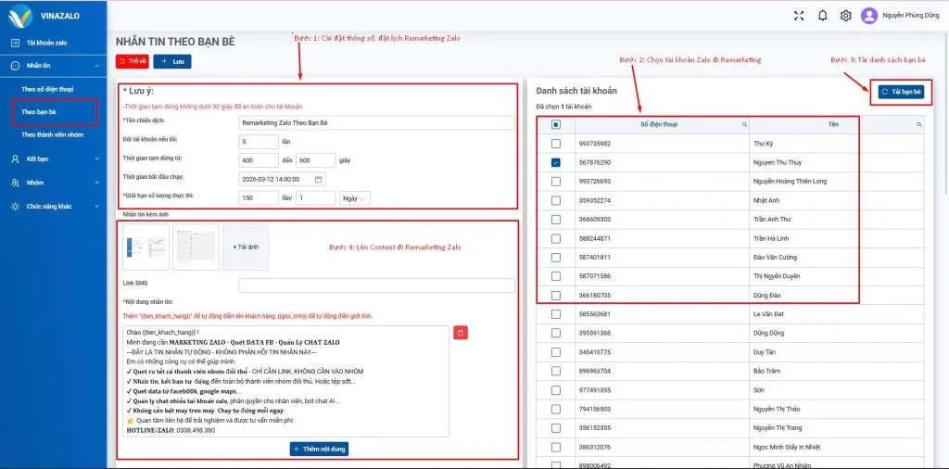The image size is (949, 469).
Task: Open calendar icon in start time field
Action: pyautogui.click(x=319, y=179)
